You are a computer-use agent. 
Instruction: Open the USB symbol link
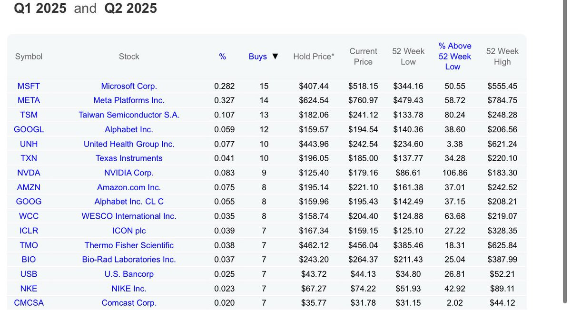pyautogui.click(x=29, y=274)
